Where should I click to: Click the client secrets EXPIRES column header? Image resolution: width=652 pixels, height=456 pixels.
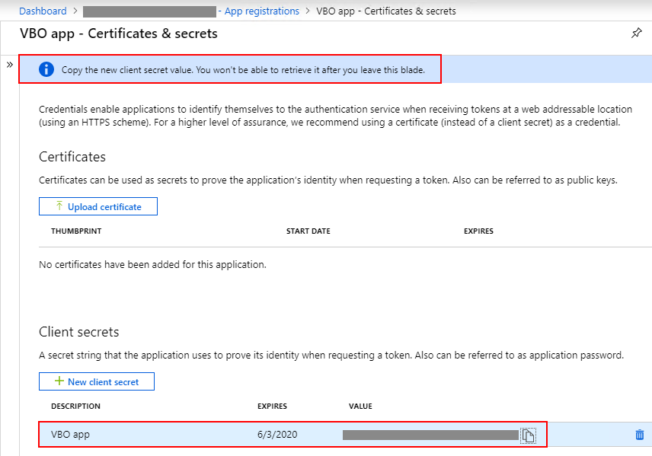[272, 406]
